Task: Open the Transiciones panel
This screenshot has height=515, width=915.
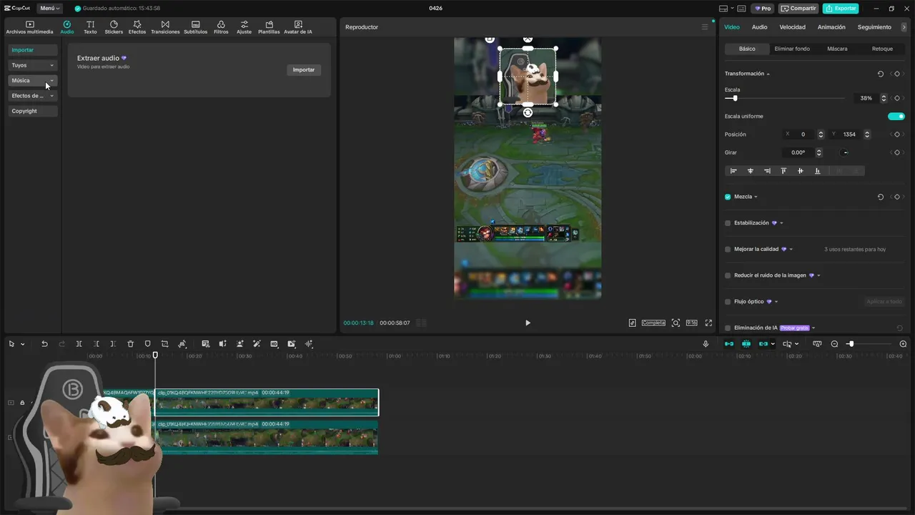Action: (x=165, y=27)
